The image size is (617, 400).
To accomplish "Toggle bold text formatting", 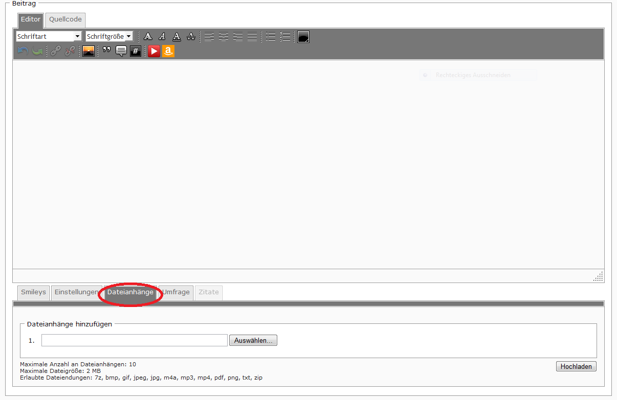I will tap(148, 36).
